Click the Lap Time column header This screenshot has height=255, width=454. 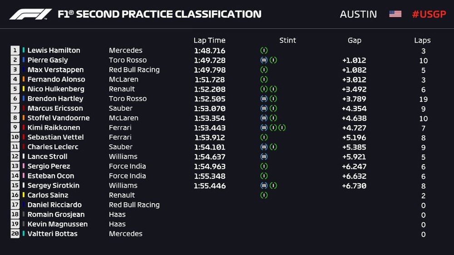click(209, 40)
